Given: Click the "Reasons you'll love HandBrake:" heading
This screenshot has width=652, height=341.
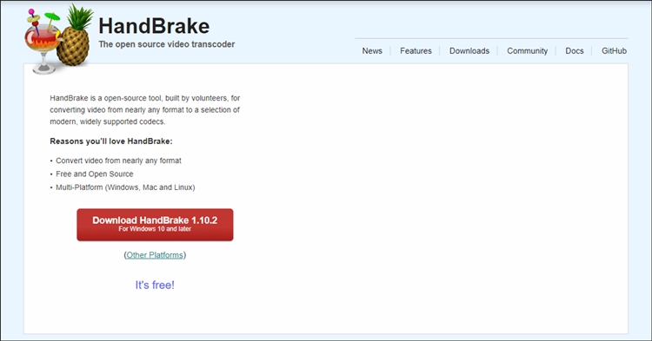Looking at the screenshot, I should [x=111, y=141].
